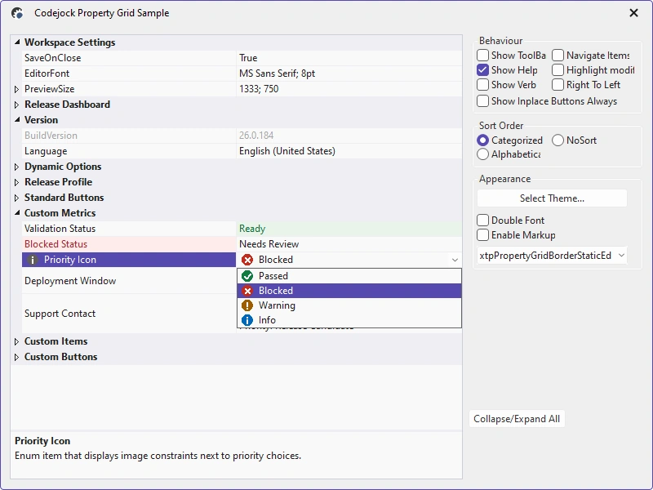Image resolution: width=653 pixels, height=490 pixels.
Task: Pick Warning from the dropdown list
Action: (349, 305)
